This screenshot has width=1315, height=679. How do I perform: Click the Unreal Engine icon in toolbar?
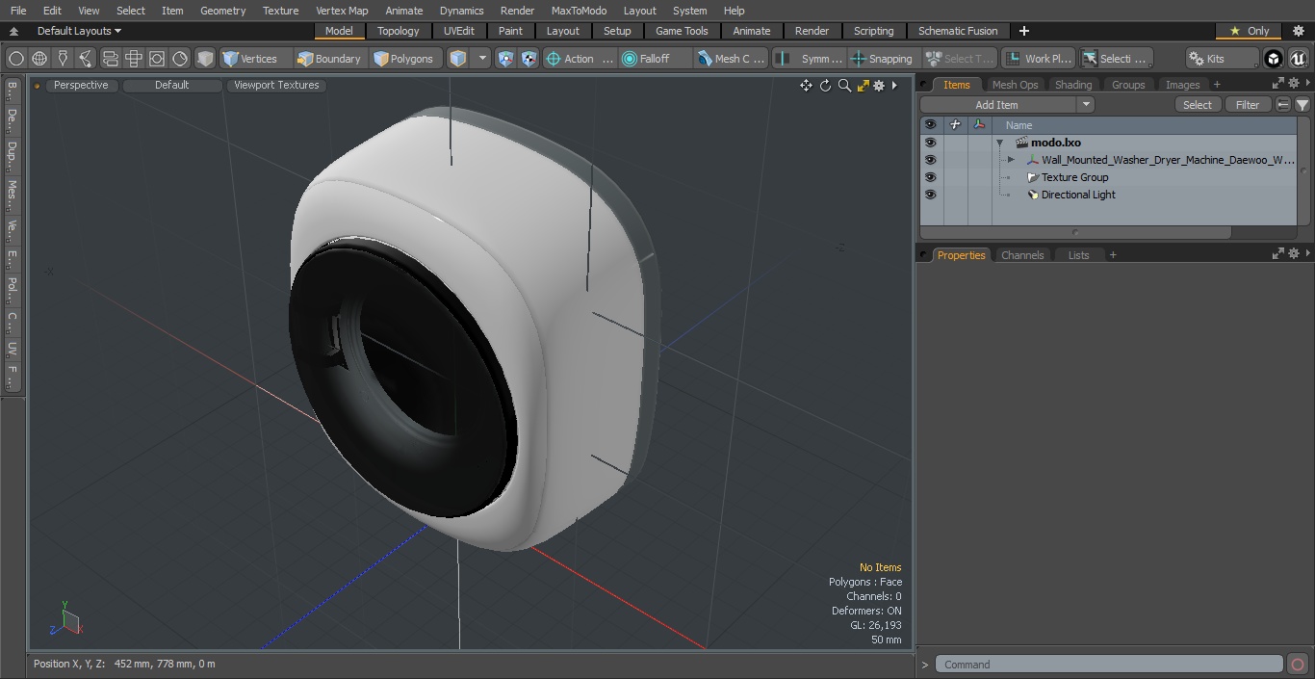point(1299,59)
